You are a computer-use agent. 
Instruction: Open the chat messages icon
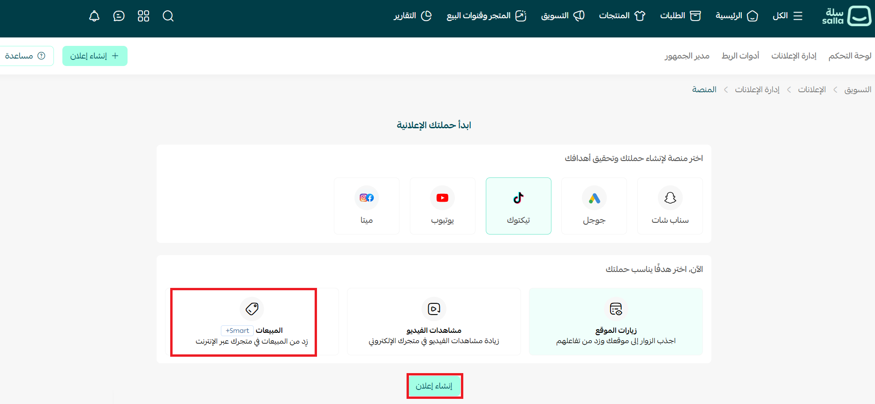pyautogui.click(x=119, y=16)
